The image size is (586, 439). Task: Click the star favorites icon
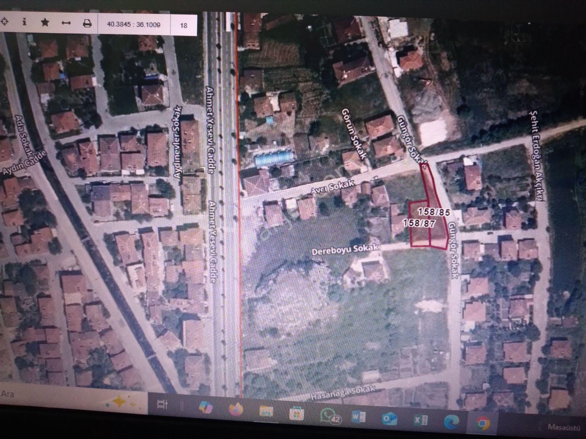coord(45,23)
